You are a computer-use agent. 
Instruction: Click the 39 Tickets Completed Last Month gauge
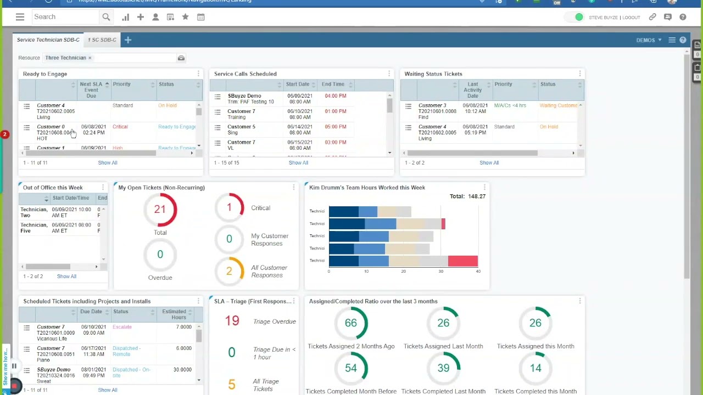[x=443, y=368]
